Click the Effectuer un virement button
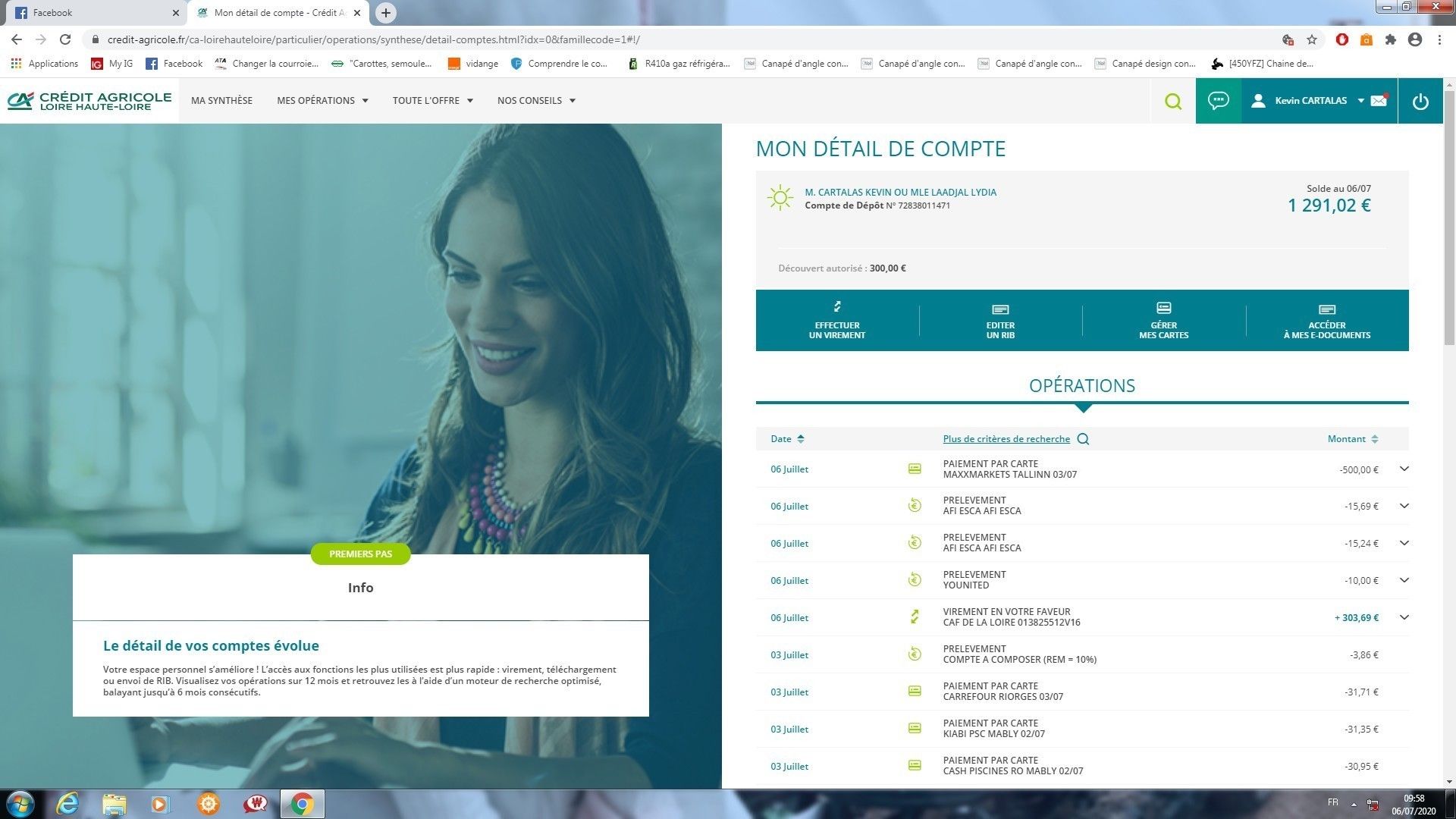Viewport: 1456px width, 819px height. click(x=837, y=320)
